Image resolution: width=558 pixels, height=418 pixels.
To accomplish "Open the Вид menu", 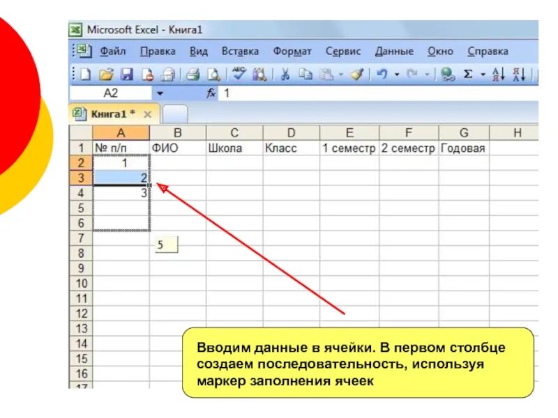I will coord(199,52).
